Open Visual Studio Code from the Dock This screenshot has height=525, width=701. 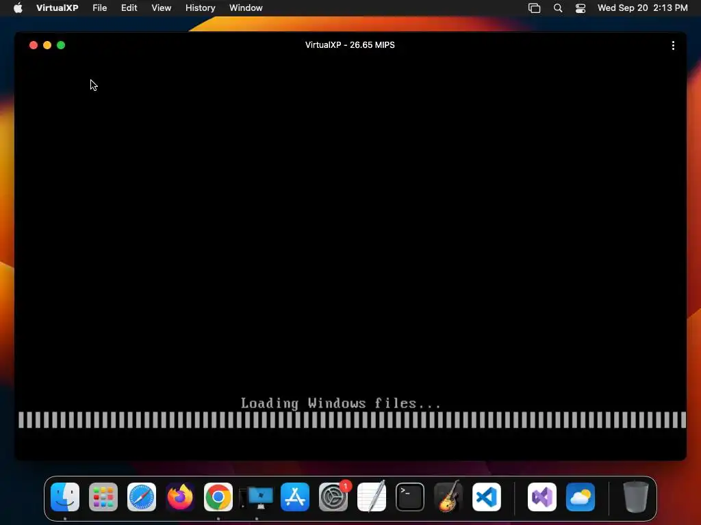click(x=487, y=497)
